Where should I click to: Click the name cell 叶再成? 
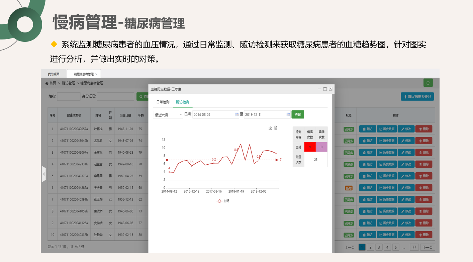point(98,129)
